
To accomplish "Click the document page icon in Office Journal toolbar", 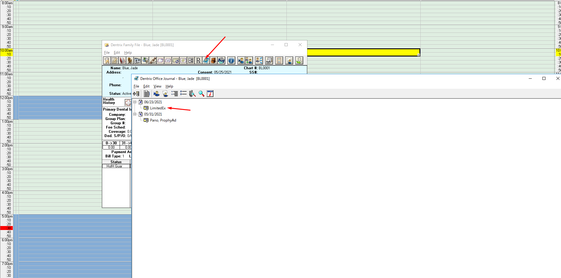I will point(146,94).
